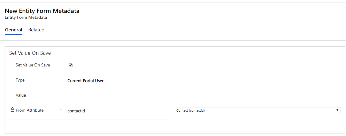The height and width of the screenshot is (136, 346).
Task: Click the New Entity Form Metadata title
Action: [x=42, y=11]
